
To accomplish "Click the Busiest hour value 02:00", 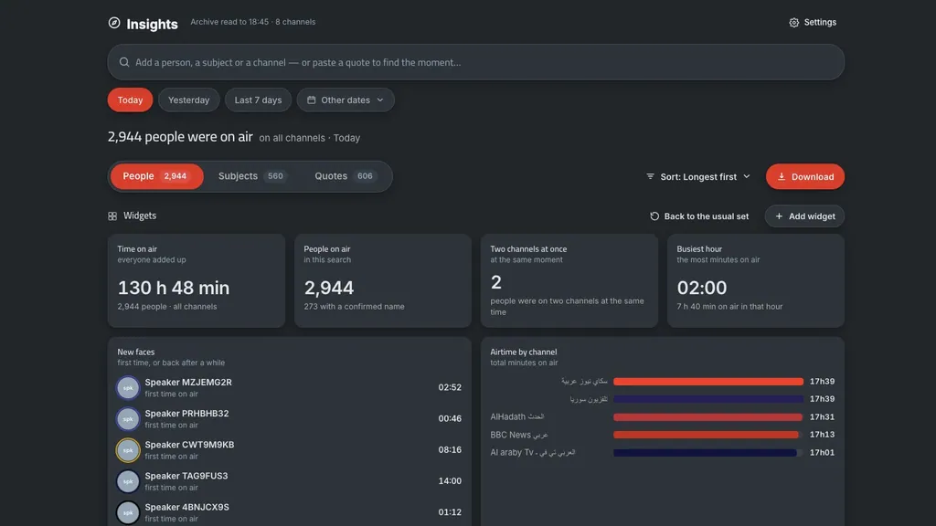I will pyautogui.click(x=701, y=288).
